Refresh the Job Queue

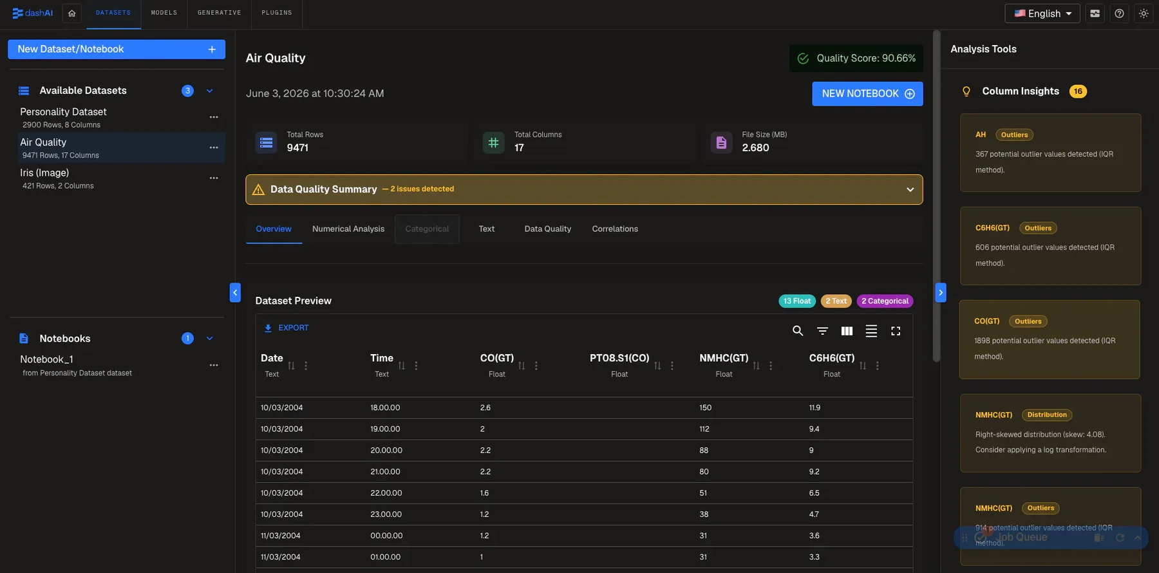click(x=1120, y=538)
